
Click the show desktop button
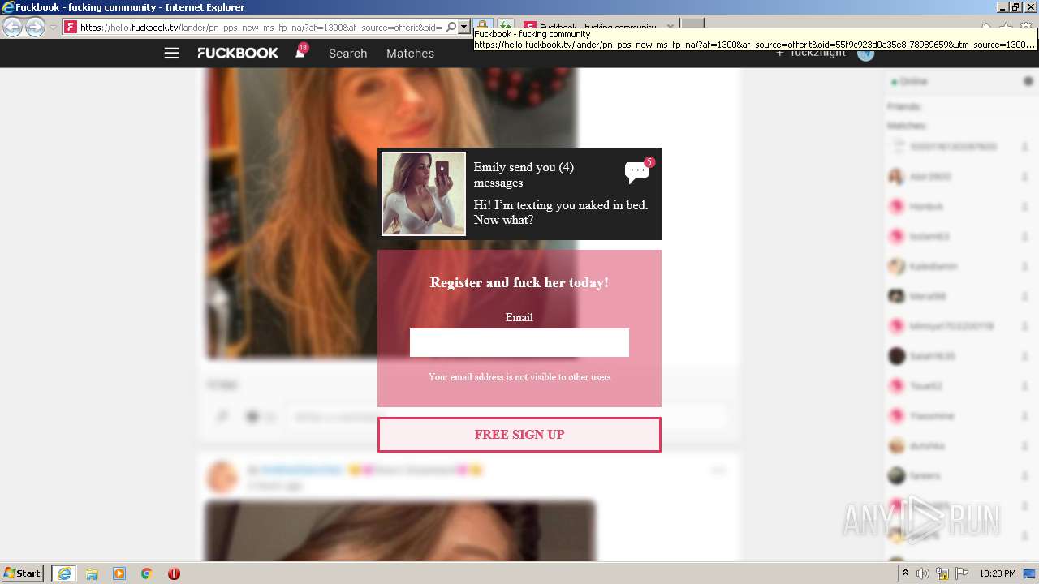(x=1030, y=573)
